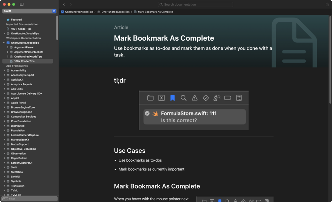Open ActivityKit in the sidebar
332x202 pixels.
(x=17, y=80)
